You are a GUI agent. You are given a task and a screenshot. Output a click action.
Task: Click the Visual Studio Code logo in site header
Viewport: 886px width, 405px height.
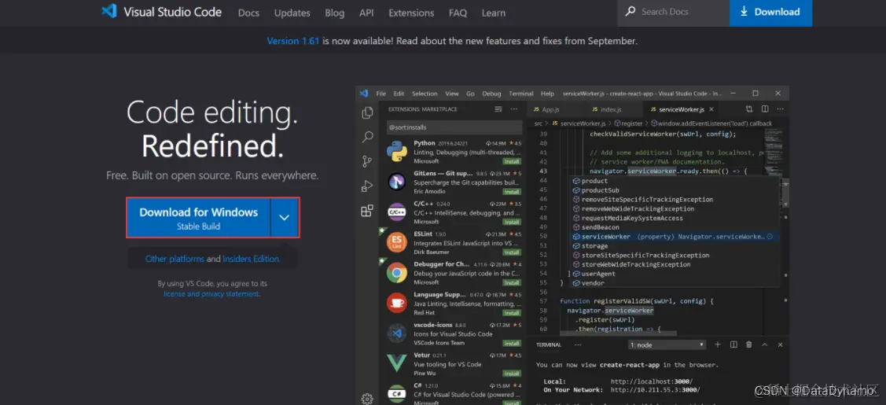click(162, 12)
